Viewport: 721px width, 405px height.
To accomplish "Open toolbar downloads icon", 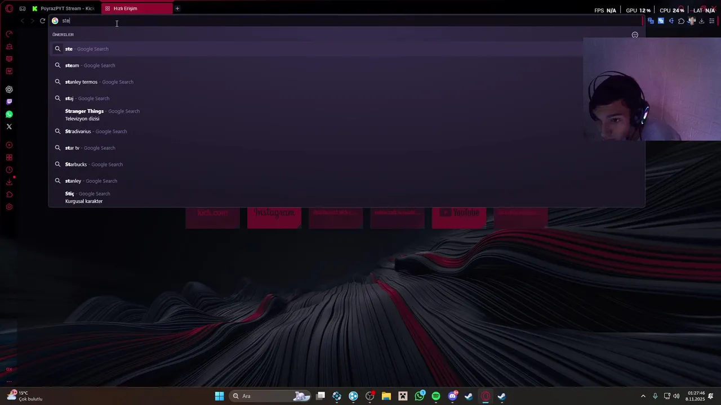I will click(x=702, y=21).
